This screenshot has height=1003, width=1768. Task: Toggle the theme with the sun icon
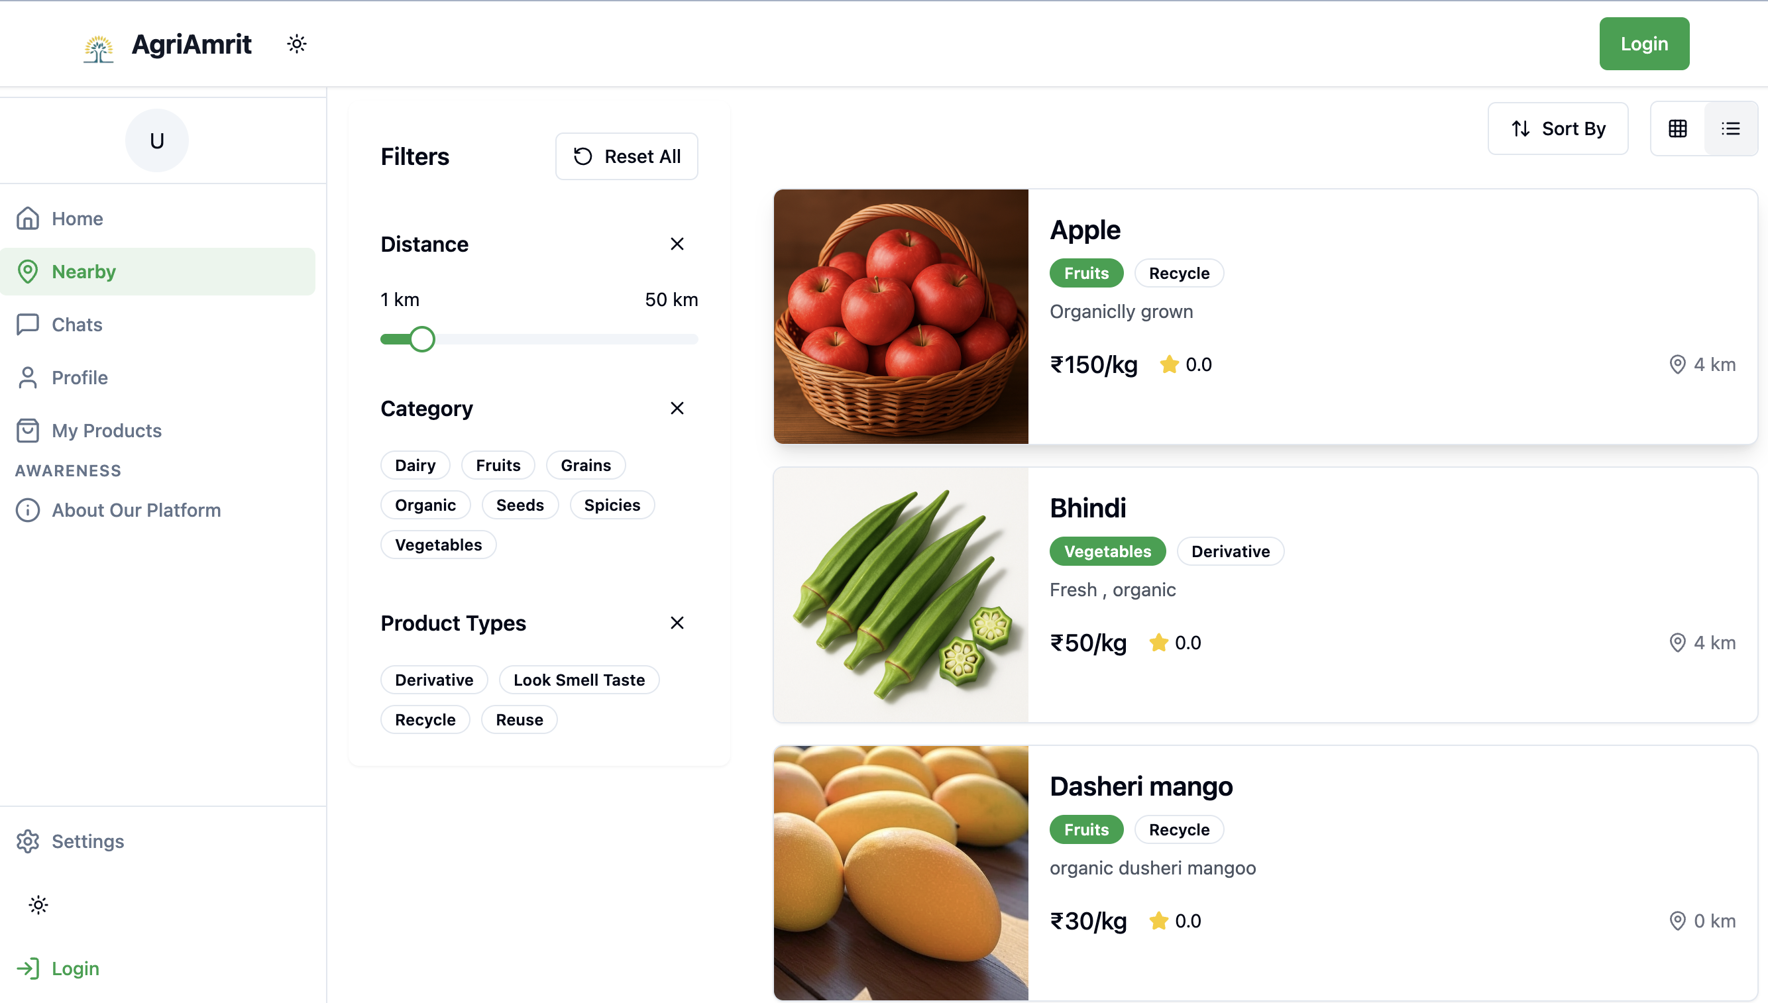click(x=296, y=44)
